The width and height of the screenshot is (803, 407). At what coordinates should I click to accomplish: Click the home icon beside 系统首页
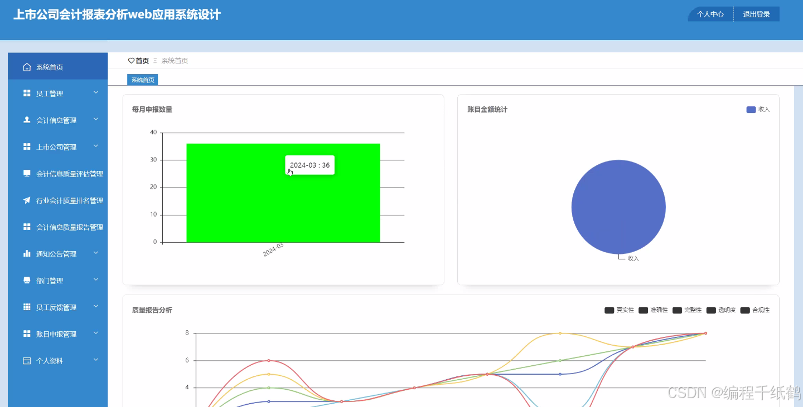pos(27,67)
